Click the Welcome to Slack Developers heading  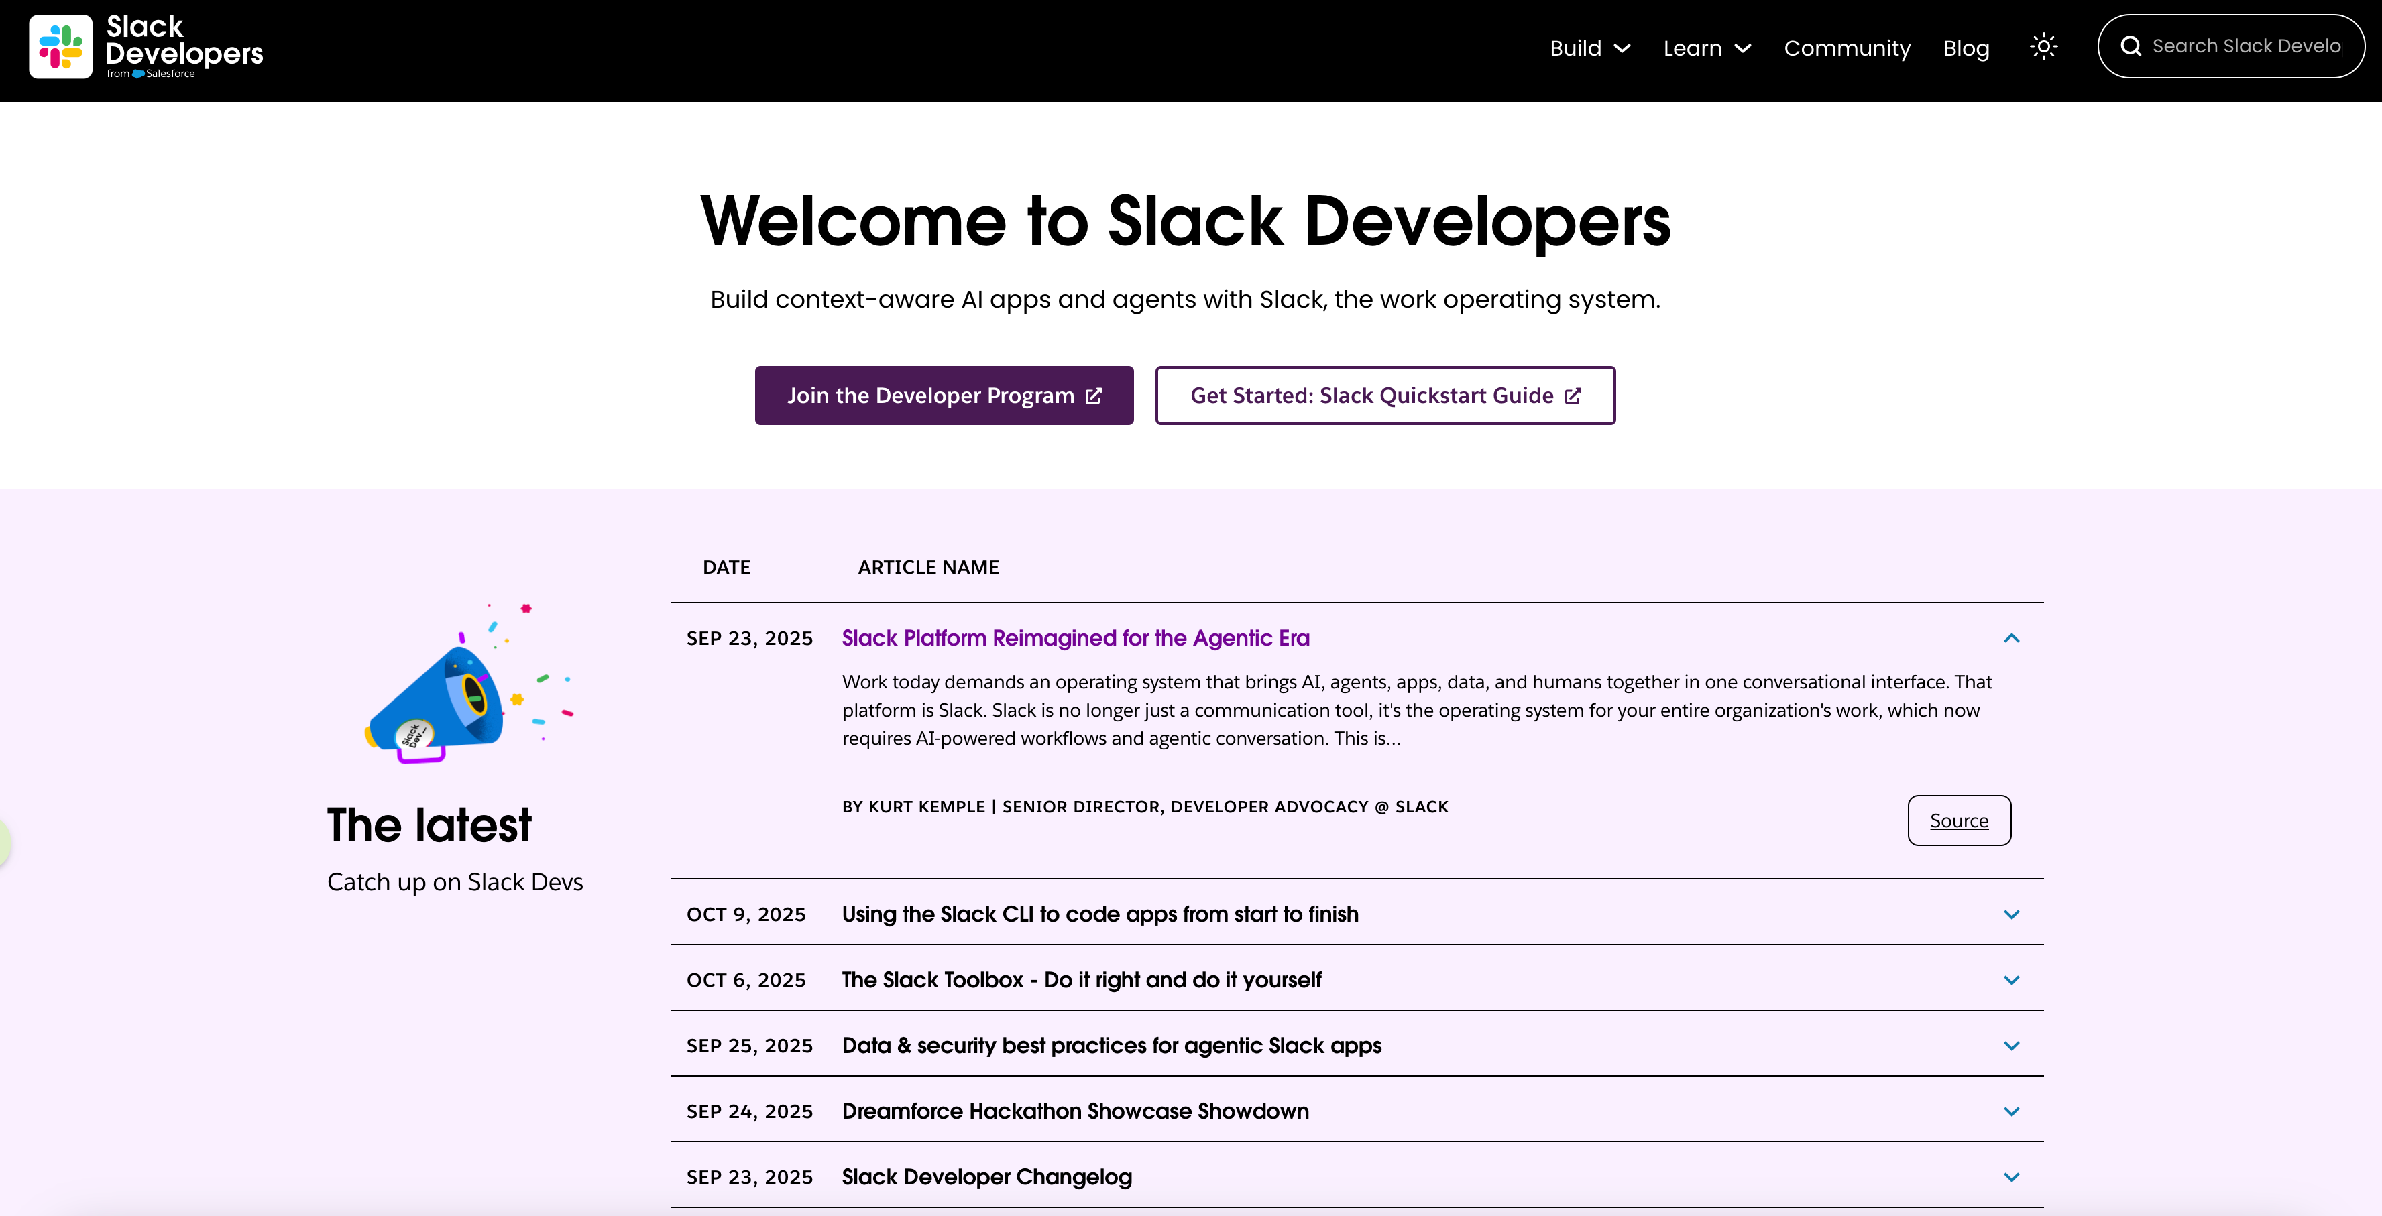tap(1186, 222)
